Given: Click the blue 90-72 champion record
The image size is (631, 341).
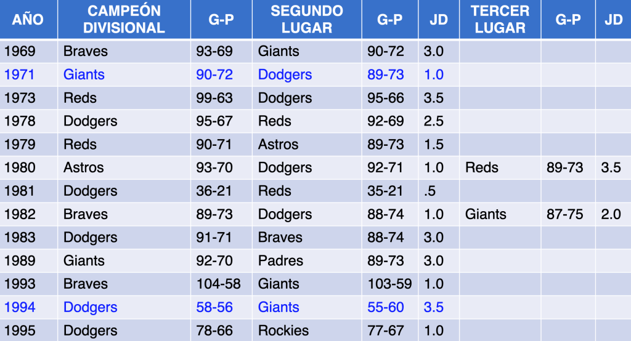Looking at the screenshot, I should point(214,74).
